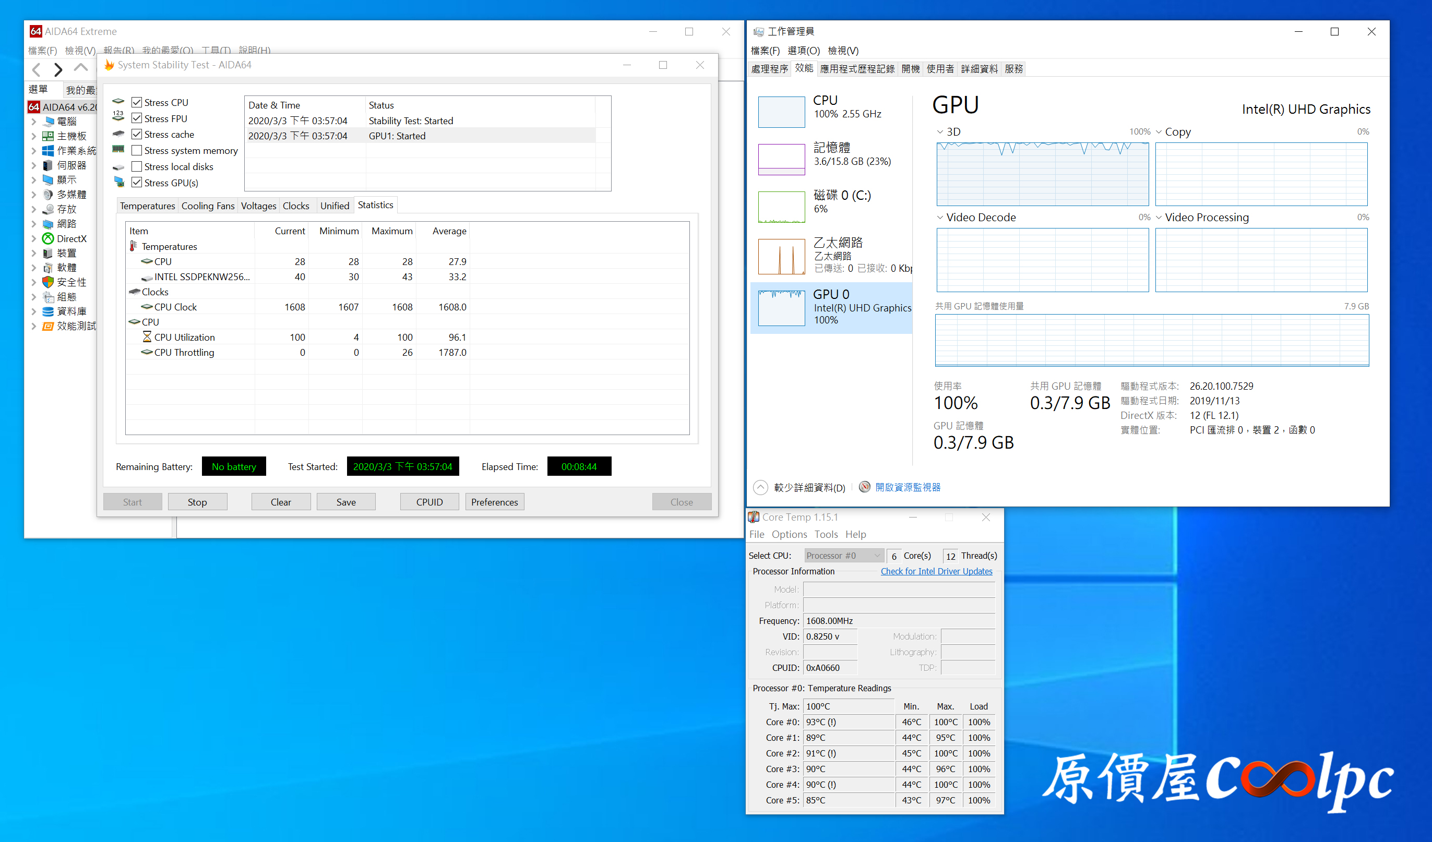Open Core Temp Options menu
The height and width of the screenshot is (842, 1432).
tap(789, 534)
